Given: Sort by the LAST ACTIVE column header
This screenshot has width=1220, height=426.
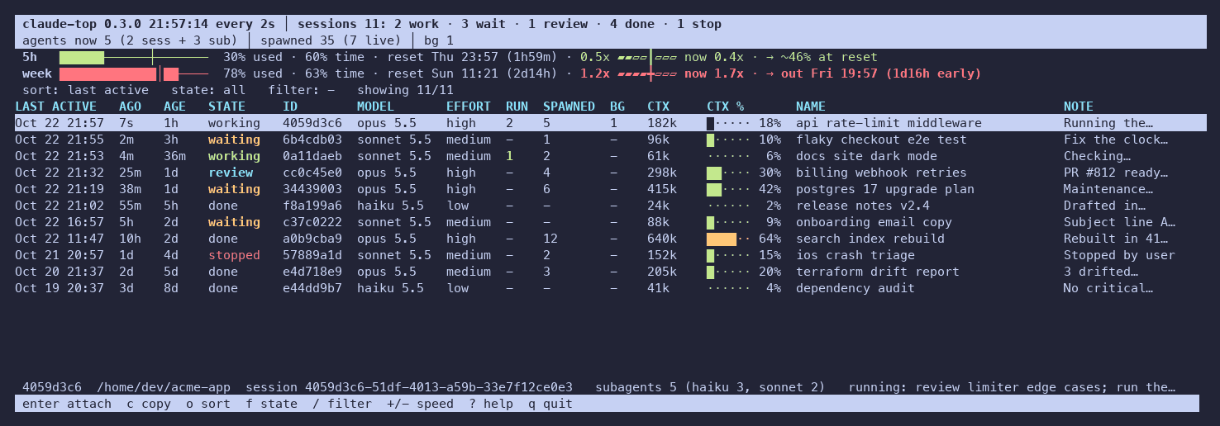Looking at the screenshot, I should coord(55,106).
